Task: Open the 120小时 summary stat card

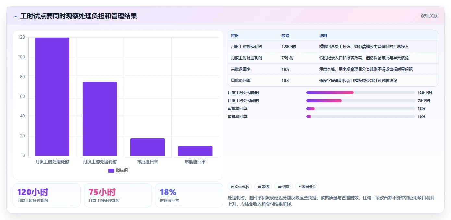Action: pos(47,195)
